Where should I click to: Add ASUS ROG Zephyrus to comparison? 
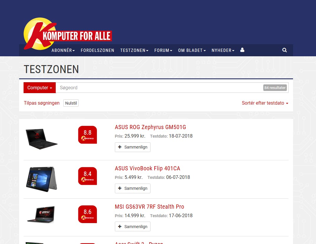133,147
